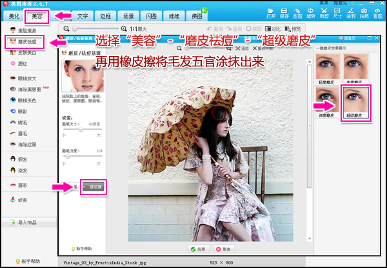This screenshot has width=387, height=268.
Task: Switch to the 边框 (Border) tab
Action: point(106,14)
